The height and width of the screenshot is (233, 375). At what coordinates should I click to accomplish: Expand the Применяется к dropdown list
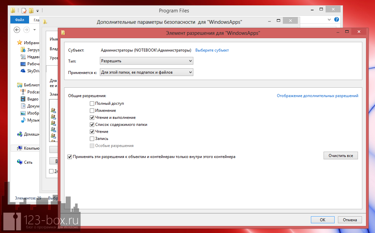146,72
